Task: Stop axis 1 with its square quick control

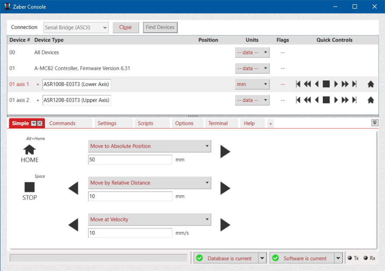Action: [326, 84]
